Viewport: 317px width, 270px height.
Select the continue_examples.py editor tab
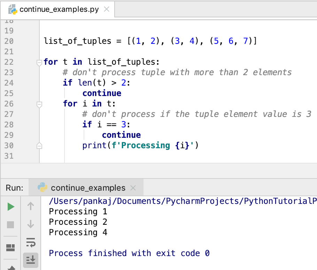(59, 9)
